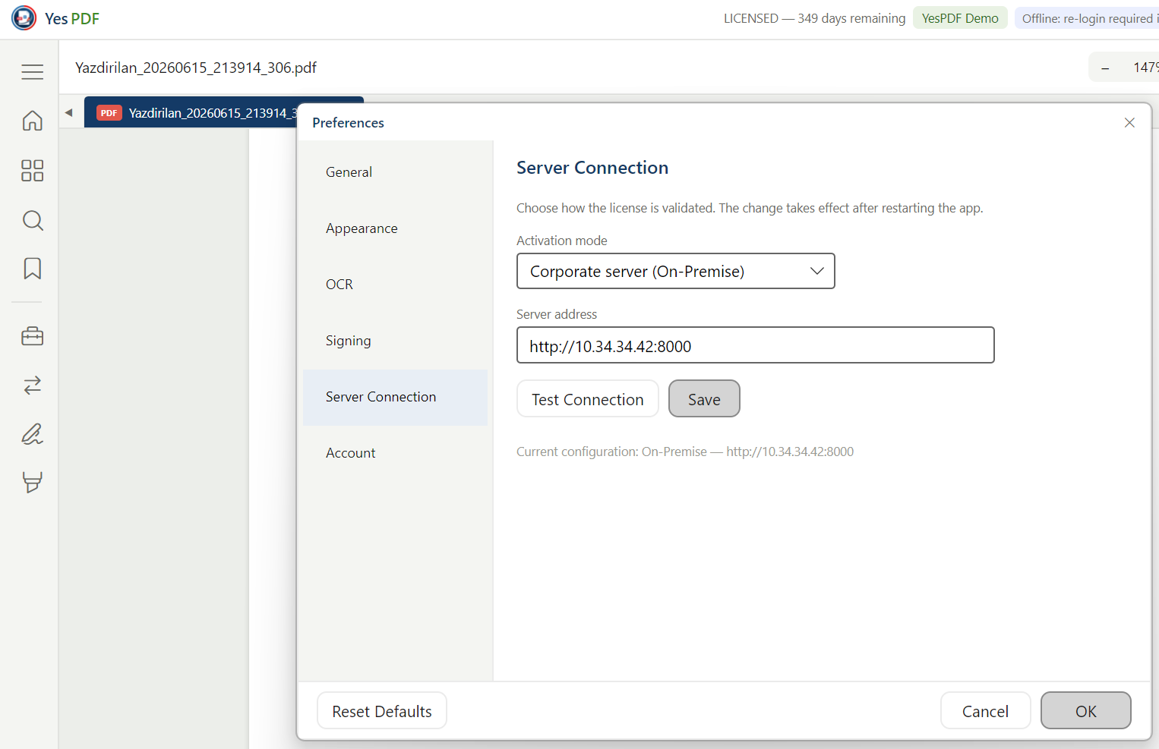Open the hamburger menu icon
1159x749 pixels.
(x=32, y=72)
